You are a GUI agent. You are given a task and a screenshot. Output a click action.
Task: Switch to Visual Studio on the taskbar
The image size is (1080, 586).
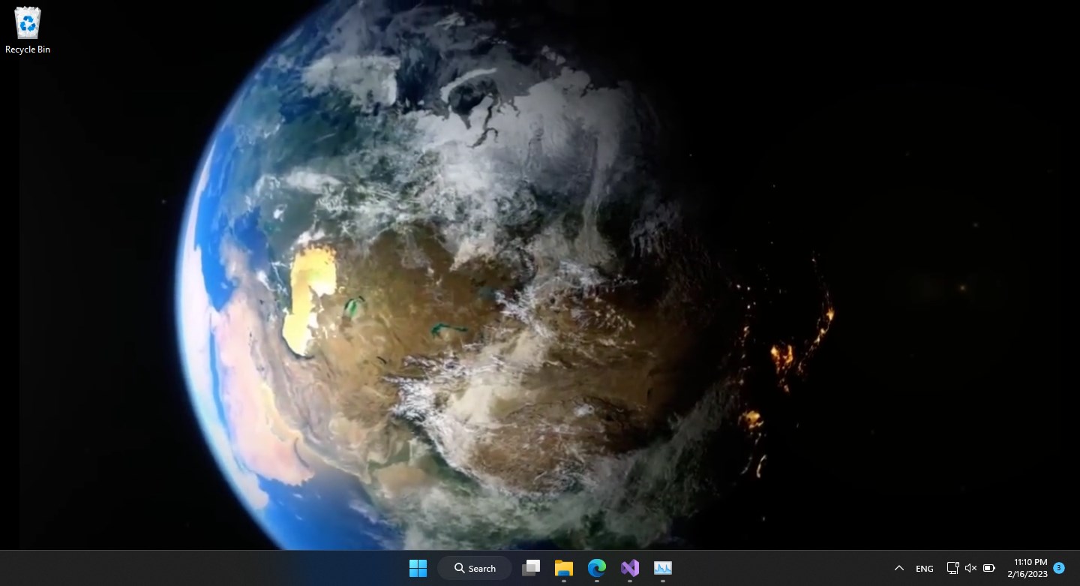630,568
